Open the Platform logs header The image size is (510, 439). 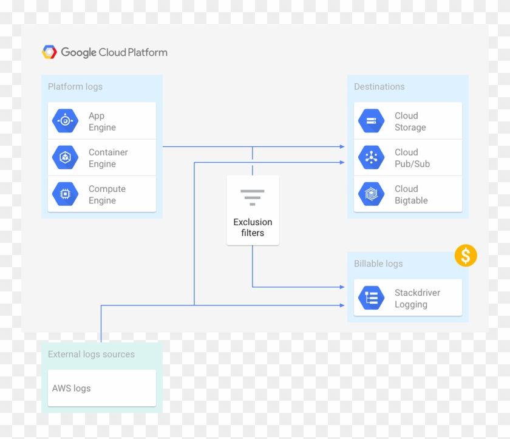tap(75, 86)
